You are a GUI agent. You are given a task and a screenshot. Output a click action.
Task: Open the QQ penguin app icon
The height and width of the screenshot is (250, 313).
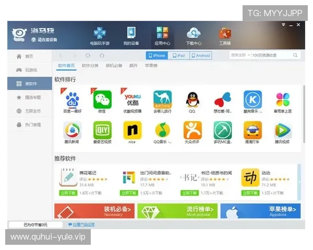192,99
